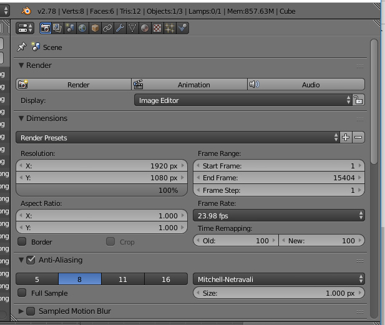The height and width of the screenshot is (325, 385).
Task: Select 5 anti-aliasing samples
Action: [x=37, y=279]
